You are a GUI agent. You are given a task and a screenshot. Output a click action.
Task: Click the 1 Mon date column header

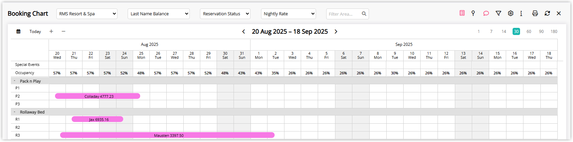click(259, 55)
